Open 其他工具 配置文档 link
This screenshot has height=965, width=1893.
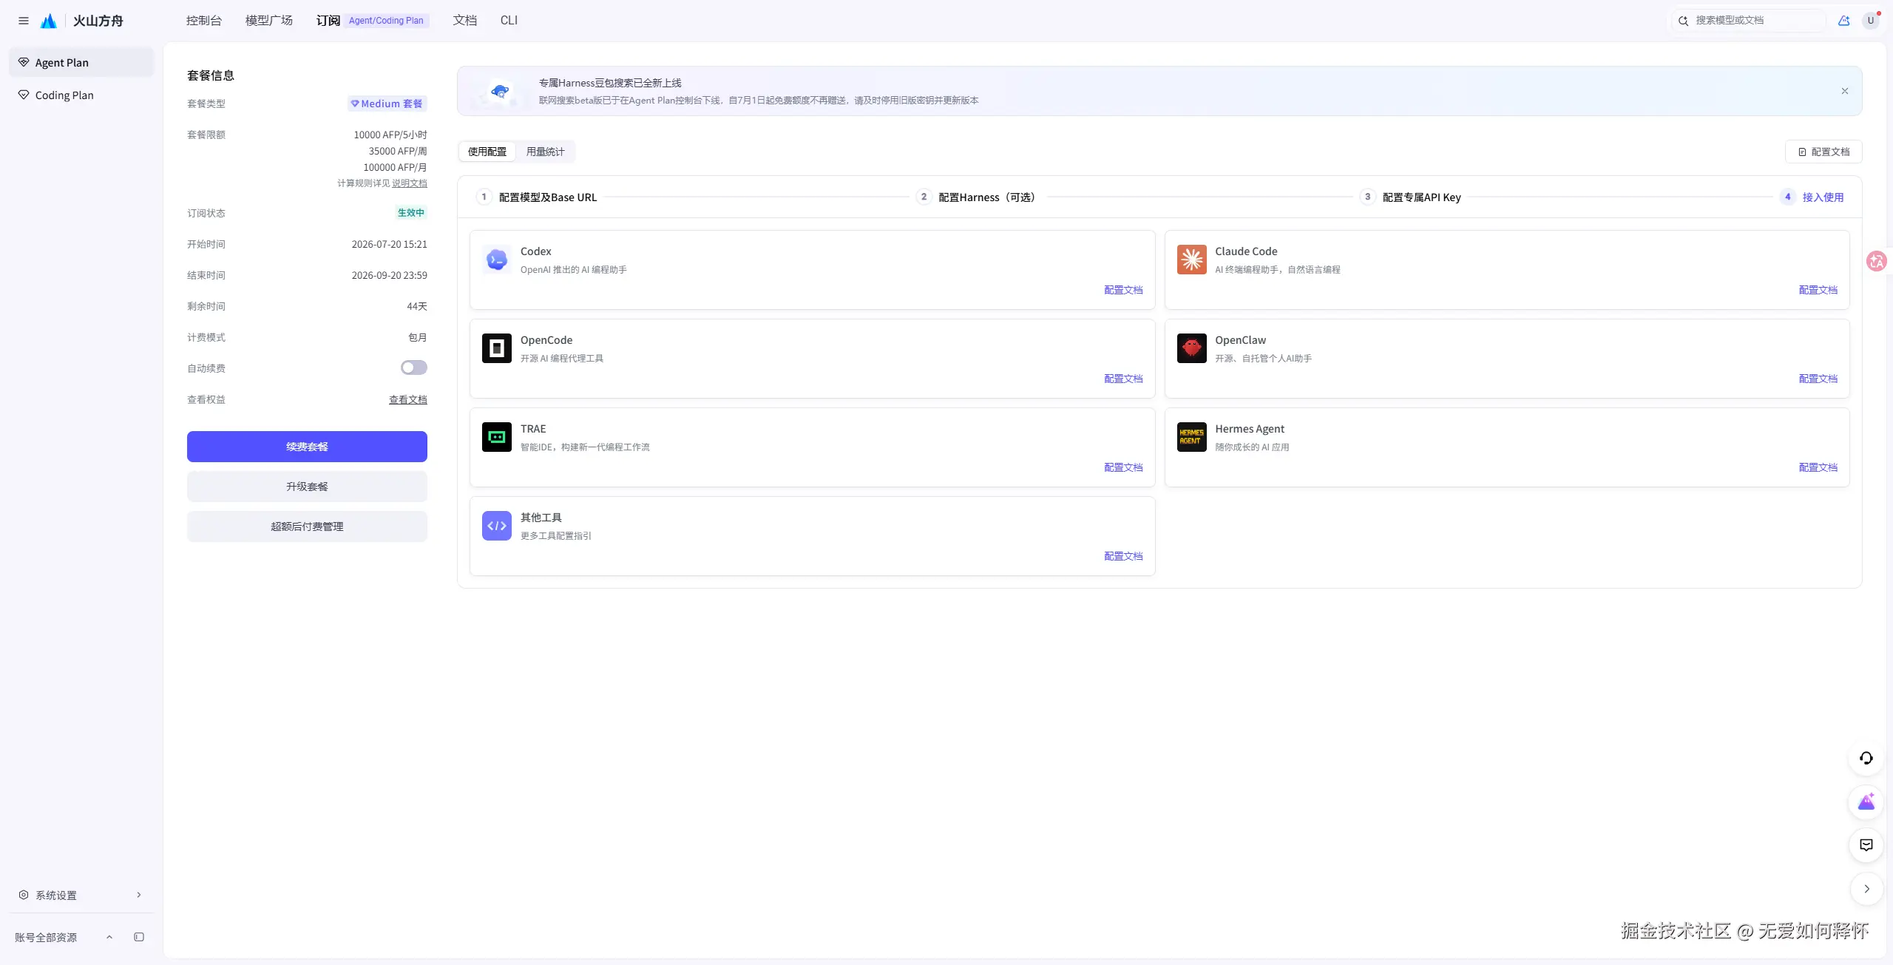pos(1123,556)
